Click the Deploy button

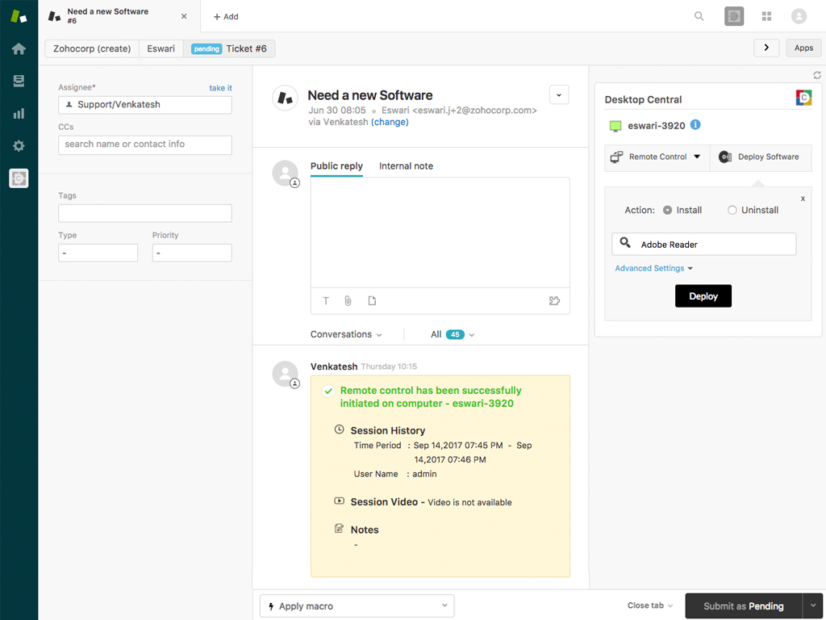pos(703,295)
